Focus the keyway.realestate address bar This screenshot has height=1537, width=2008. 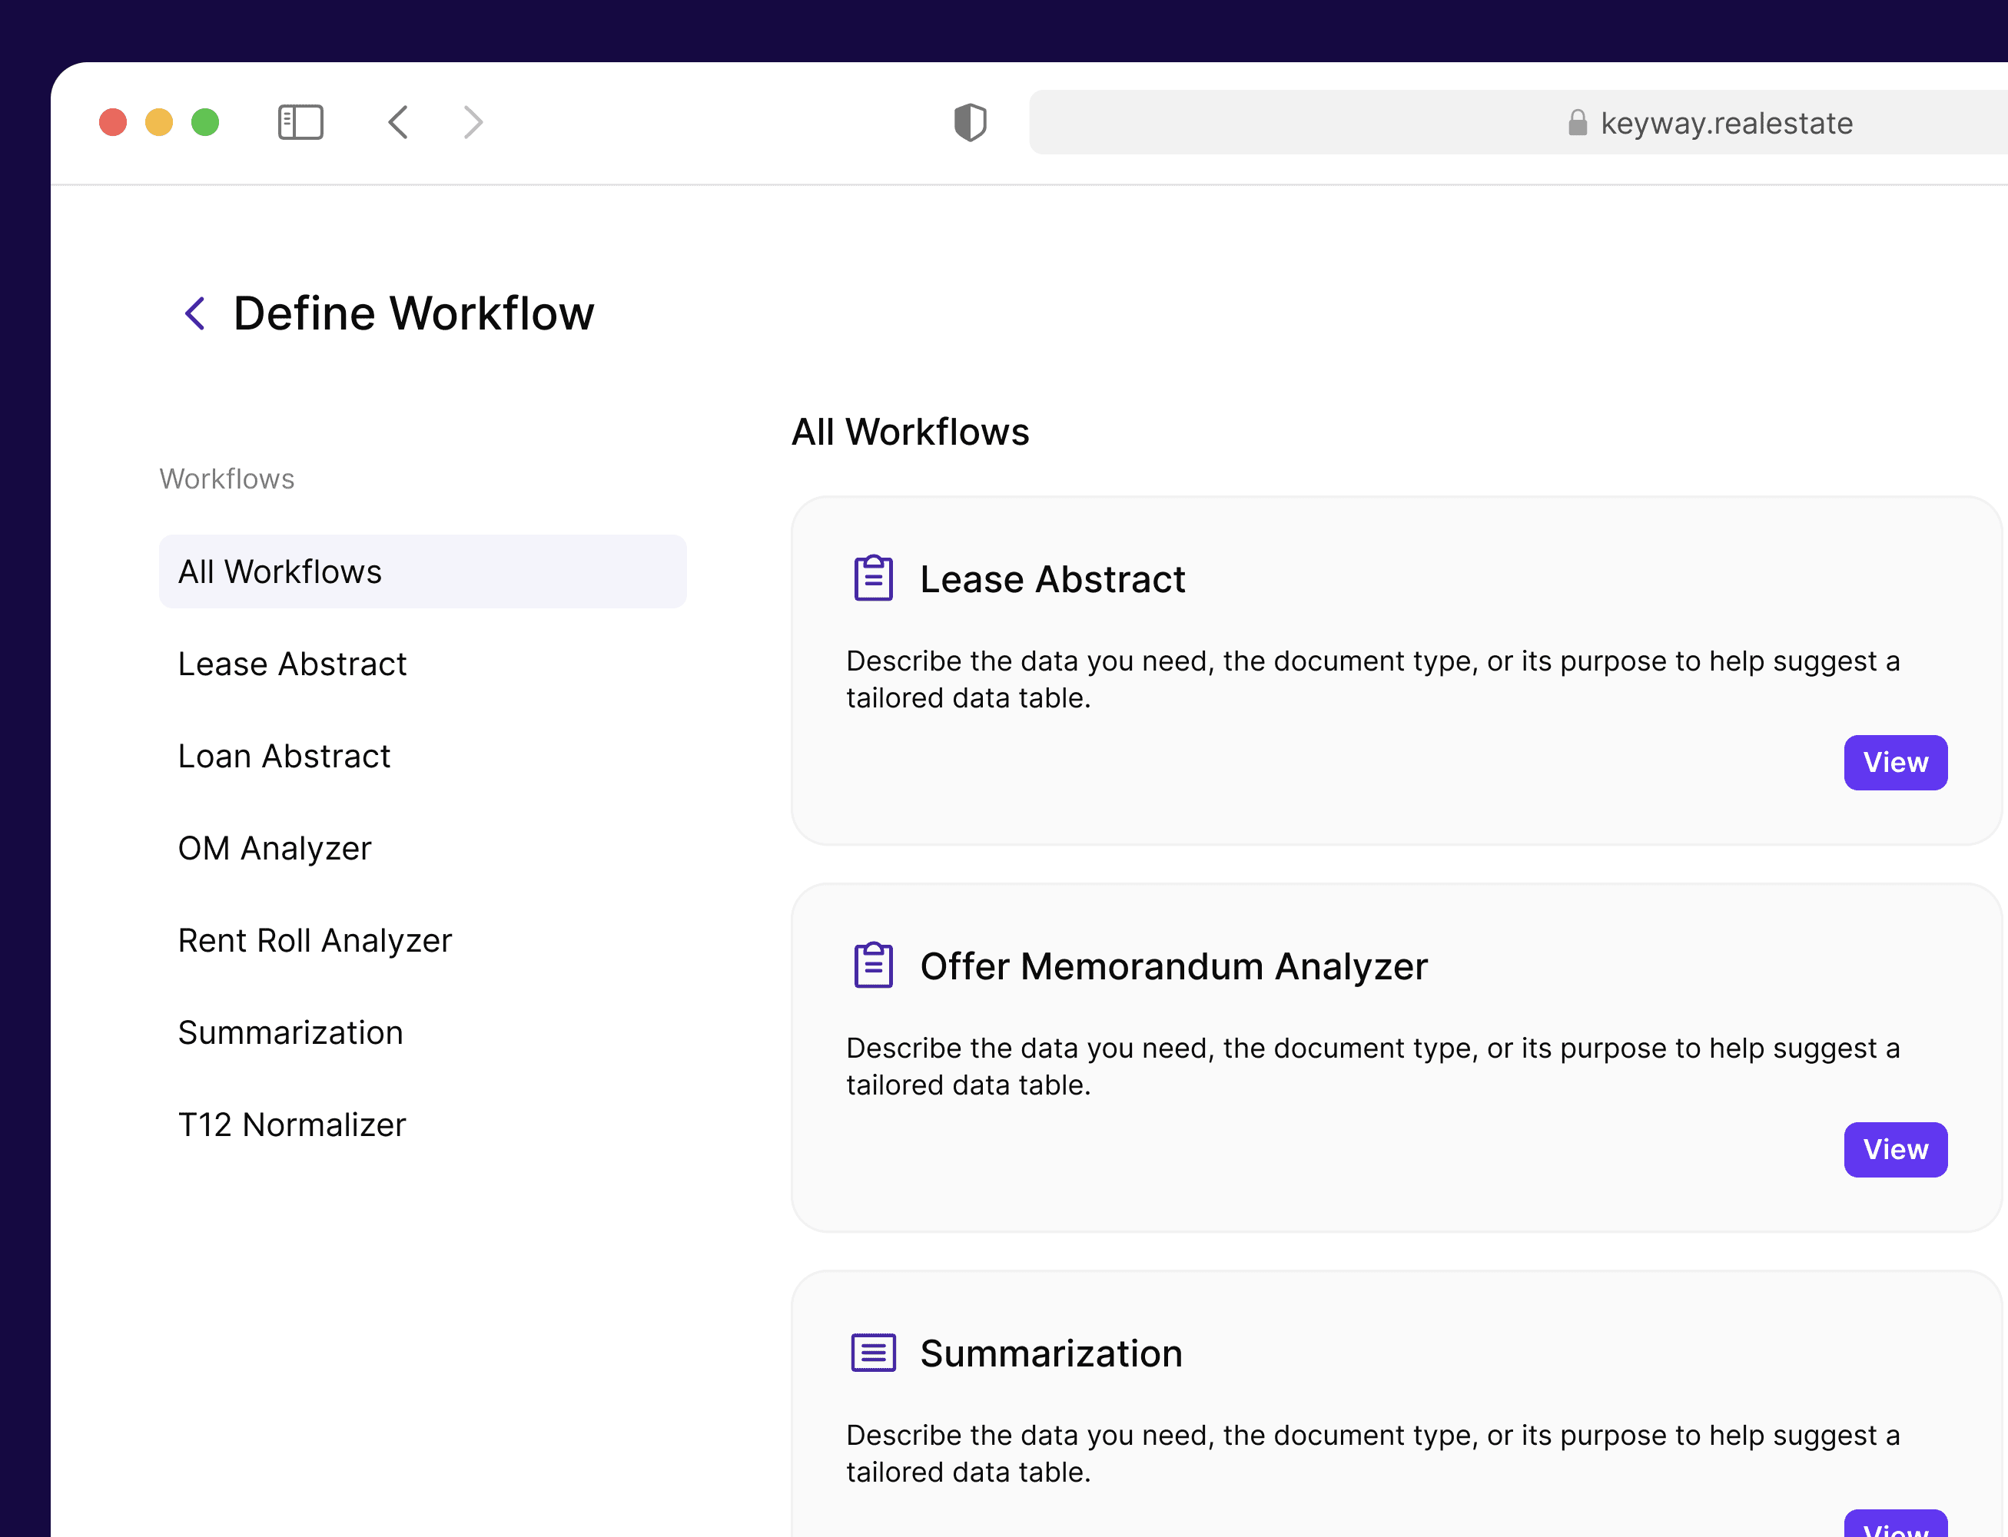(x=1518, y=121)
